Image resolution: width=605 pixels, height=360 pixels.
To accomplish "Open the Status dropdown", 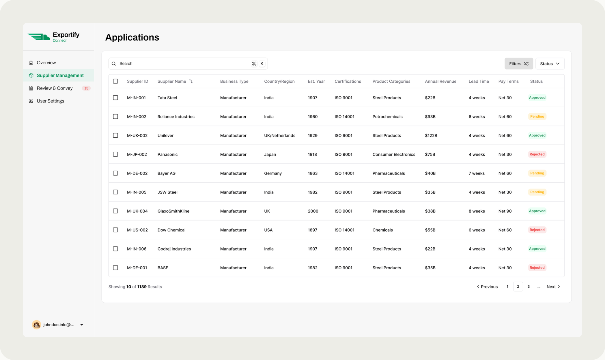I will pos(550,64).
